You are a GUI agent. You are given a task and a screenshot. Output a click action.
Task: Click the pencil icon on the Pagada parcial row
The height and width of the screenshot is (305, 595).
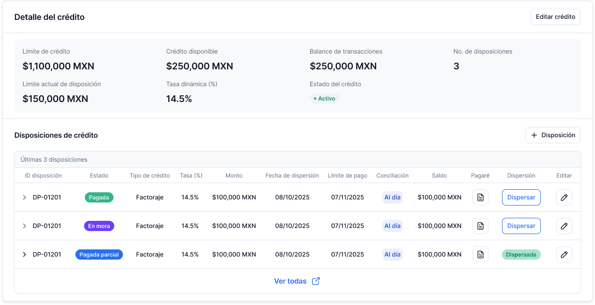point(564,255)
